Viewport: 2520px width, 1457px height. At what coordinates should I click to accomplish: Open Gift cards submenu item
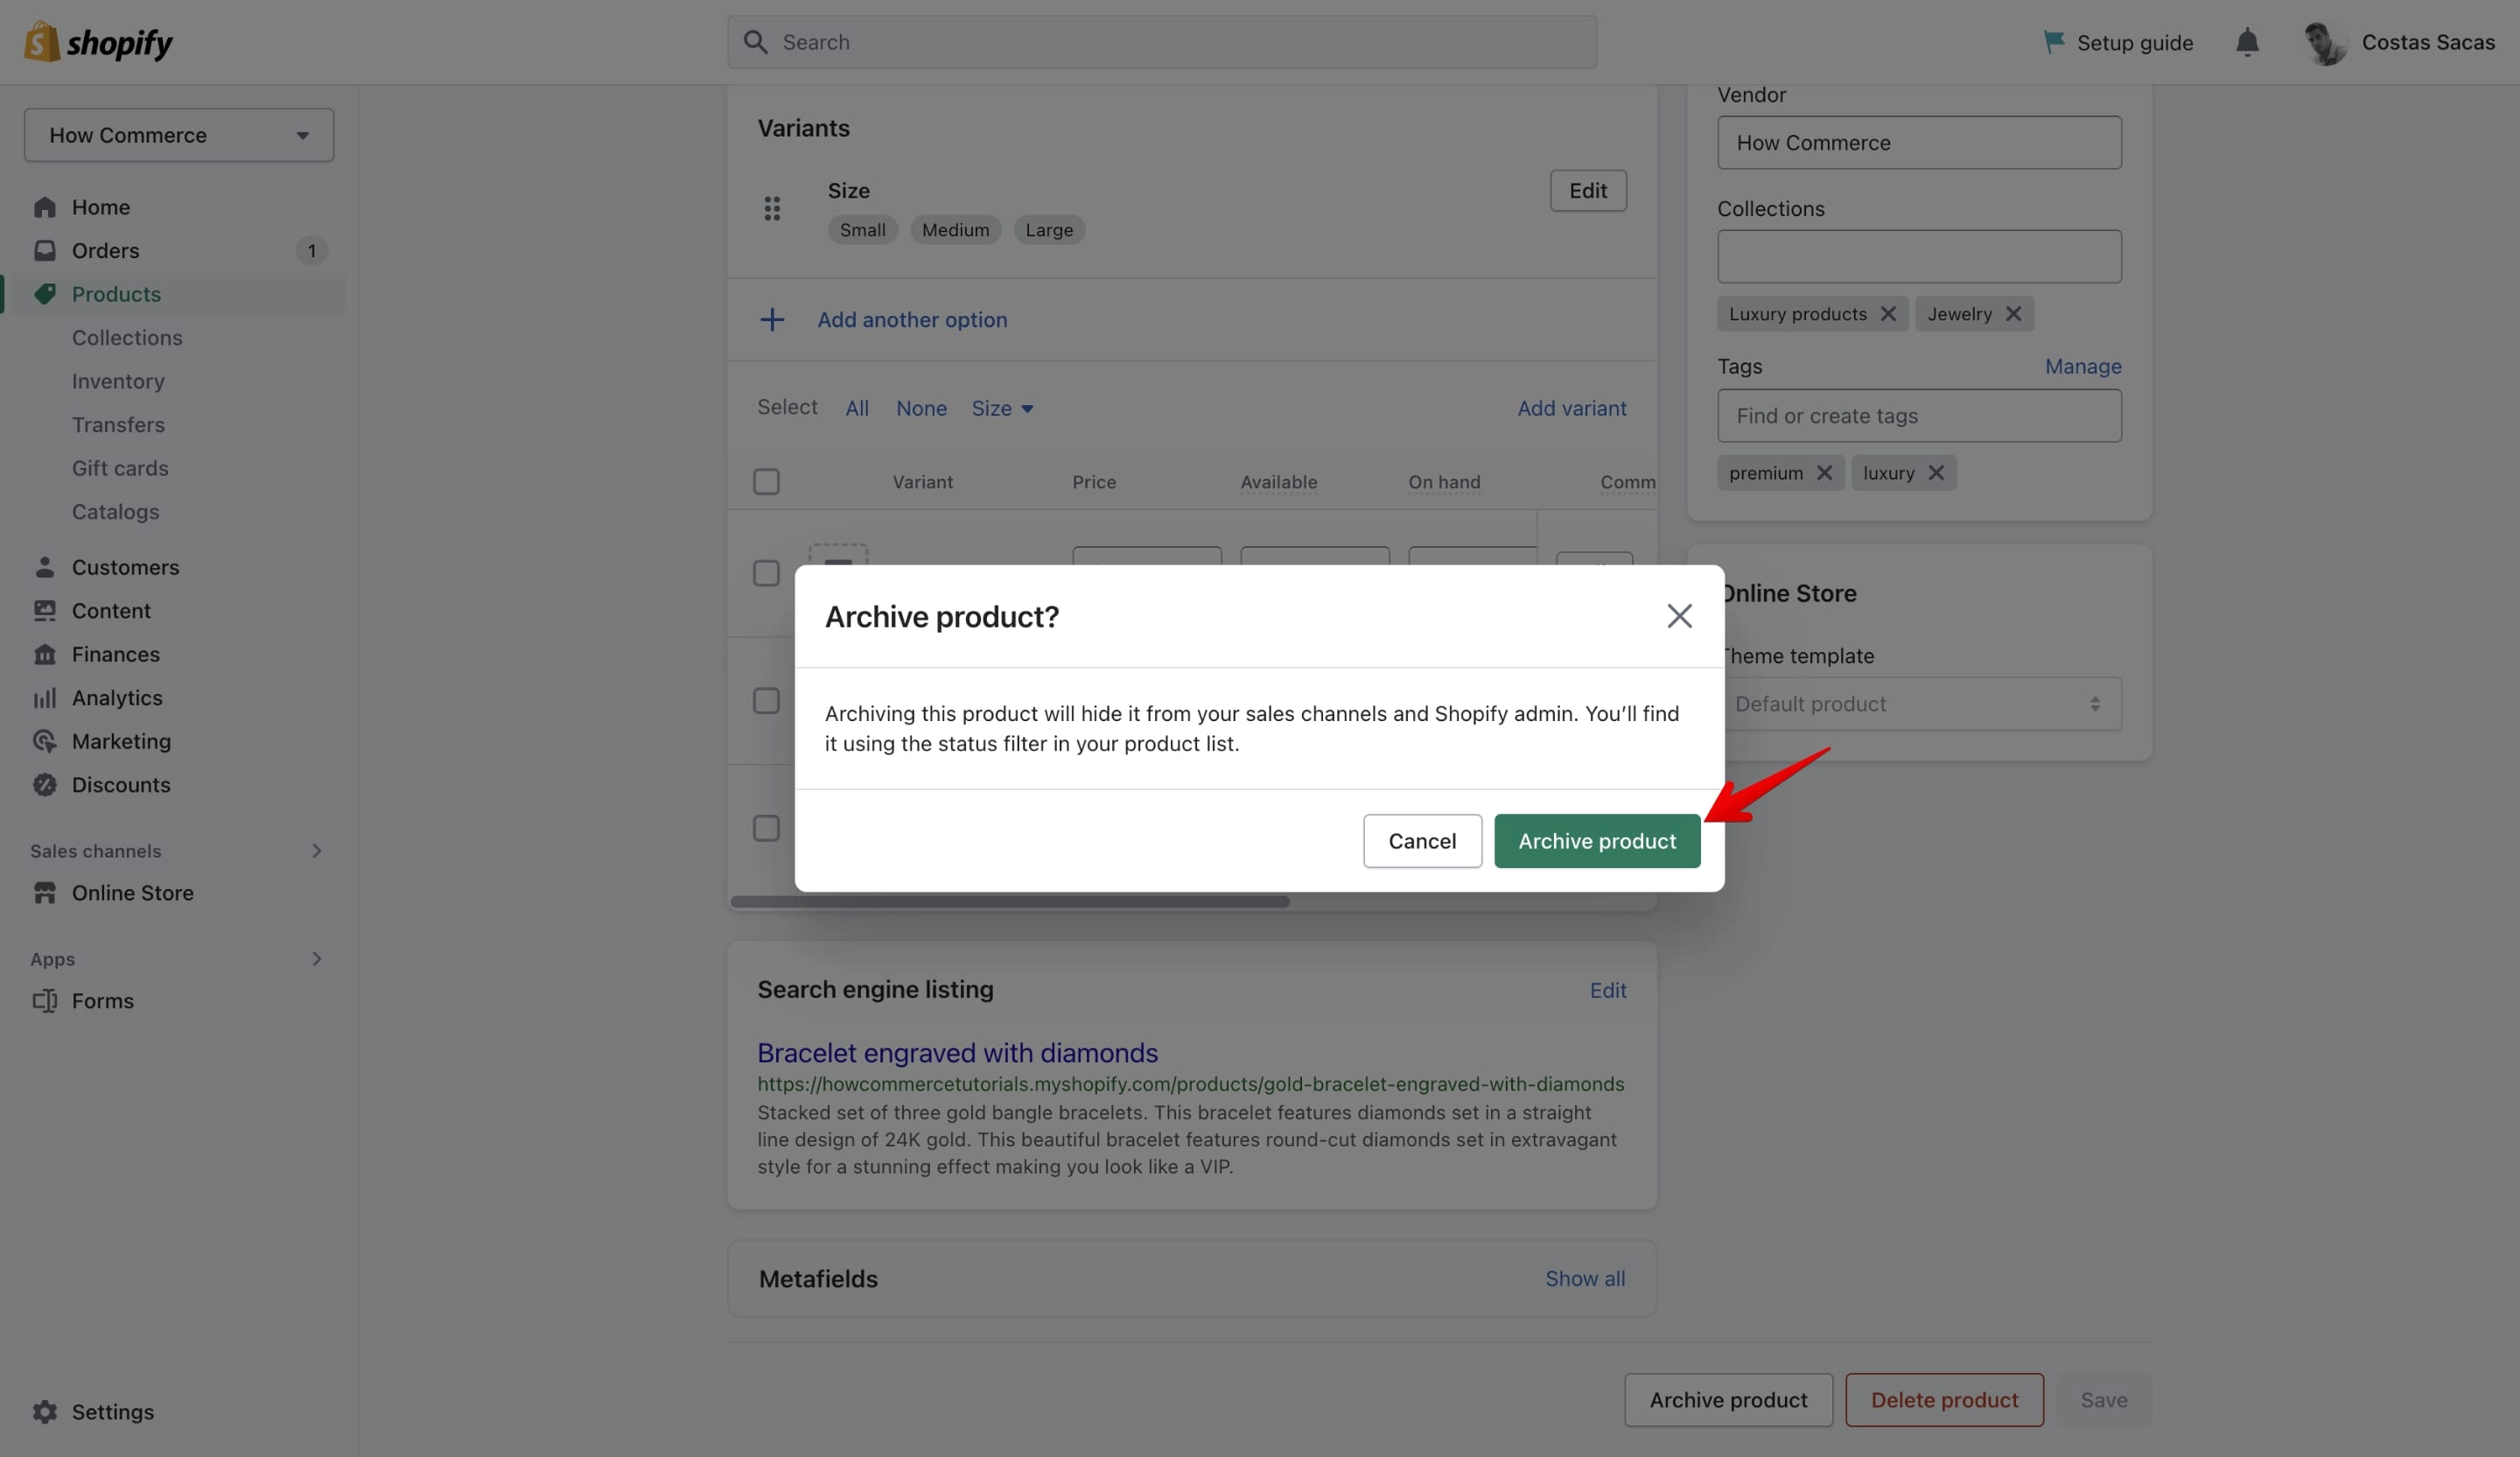(120, 468)
